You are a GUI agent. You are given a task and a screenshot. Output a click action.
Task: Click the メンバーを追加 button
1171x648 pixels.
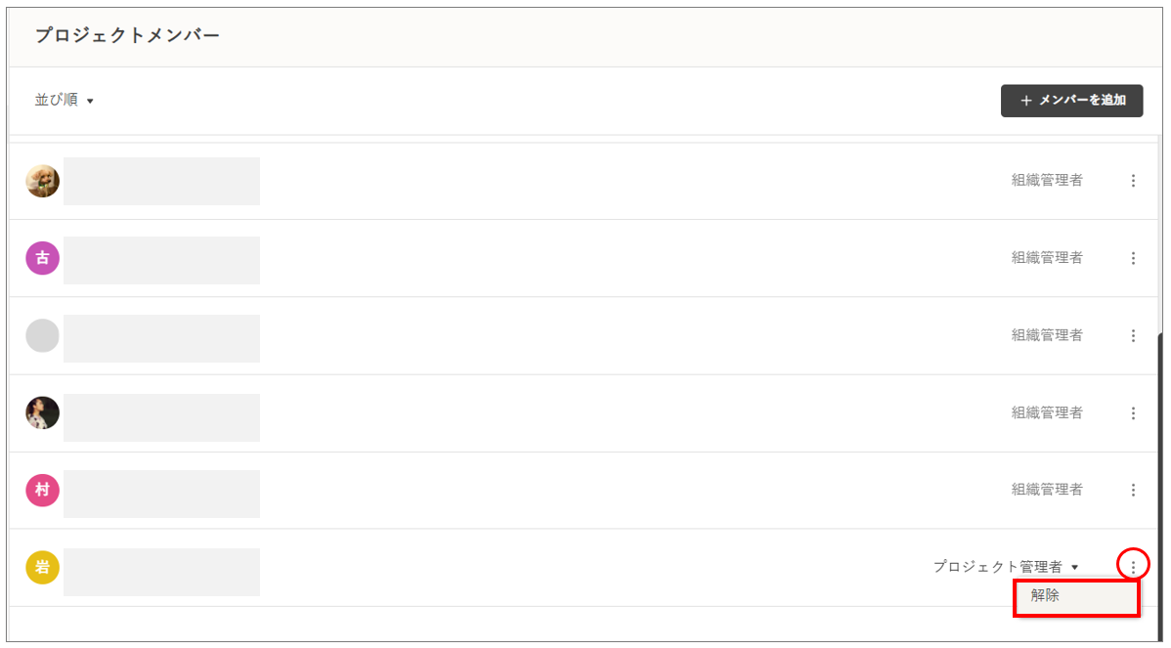click(1071, 101)
